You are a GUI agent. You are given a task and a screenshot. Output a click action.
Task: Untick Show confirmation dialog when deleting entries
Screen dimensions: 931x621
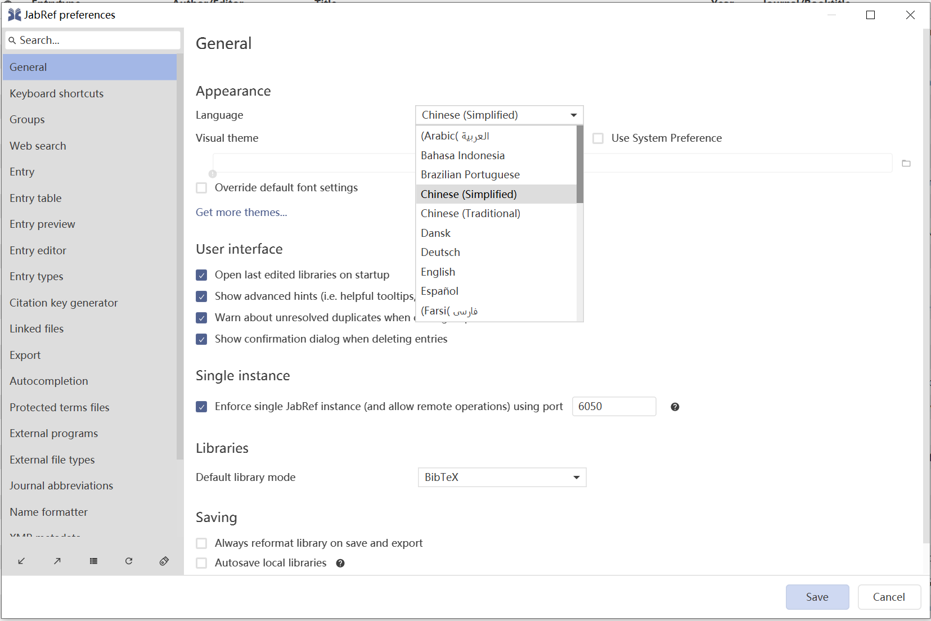tap(201, 339)
